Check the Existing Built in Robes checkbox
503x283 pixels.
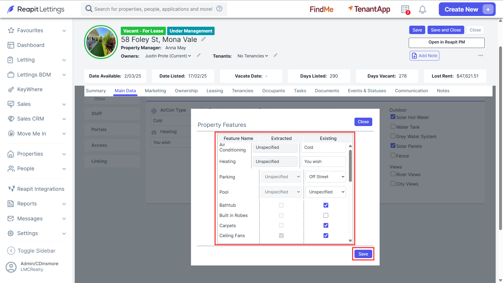point(326,215)
